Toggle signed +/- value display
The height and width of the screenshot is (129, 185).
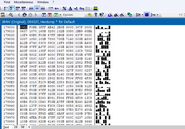pyautogui.click(x=57, y=8)
